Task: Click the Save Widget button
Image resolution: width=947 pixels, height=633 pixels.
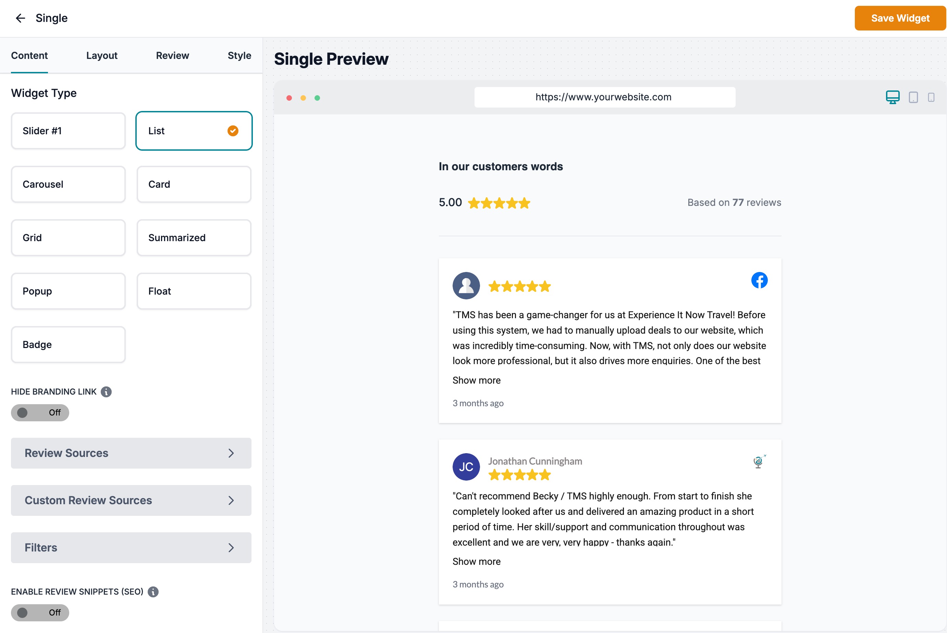Action: coord(900,18)
